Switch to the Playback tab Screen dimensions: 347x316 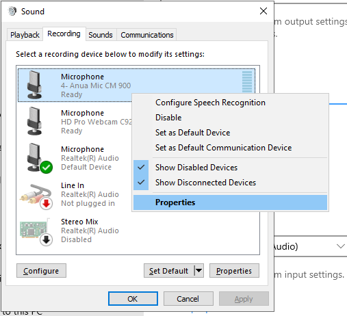[x=25, y=35]
